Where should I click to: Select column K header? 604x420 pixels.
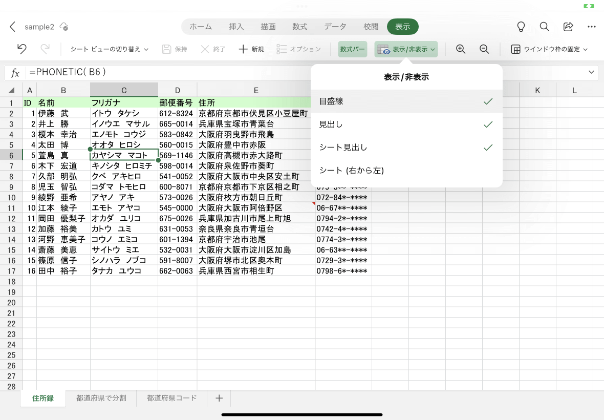point(538,90)
